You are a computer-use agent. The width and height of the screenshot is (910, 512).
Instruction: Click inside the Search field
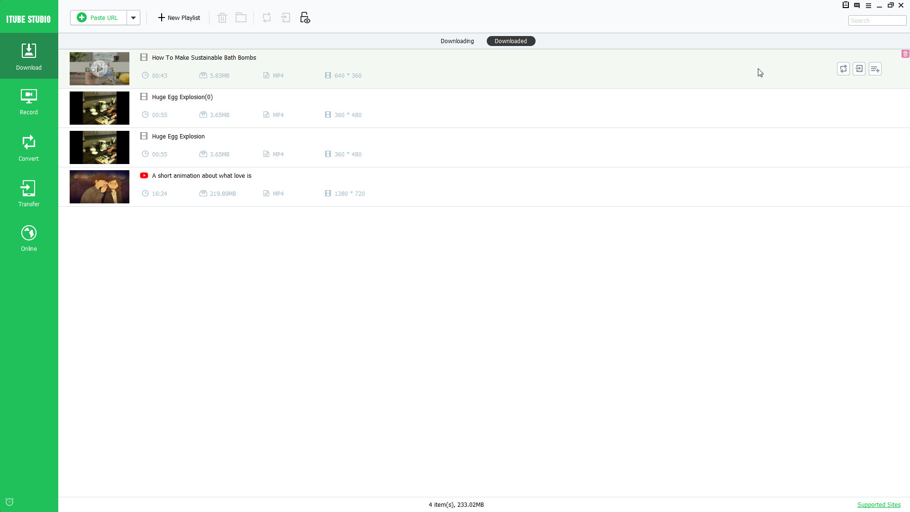point(876,20)
